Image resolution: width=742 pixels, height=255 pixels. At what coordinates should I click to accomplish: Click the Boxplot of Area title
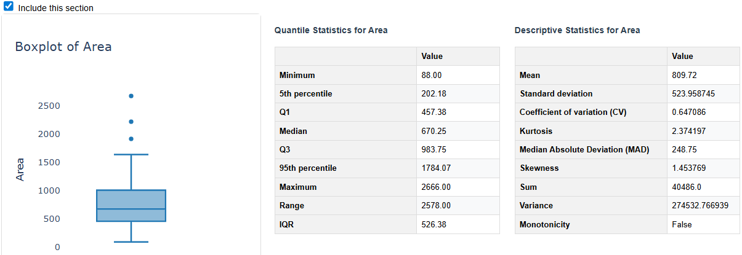(63, 47)
